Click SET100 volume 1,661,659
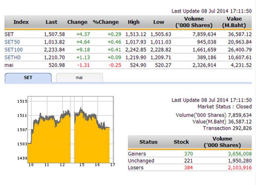 click(x=205, y=50)
